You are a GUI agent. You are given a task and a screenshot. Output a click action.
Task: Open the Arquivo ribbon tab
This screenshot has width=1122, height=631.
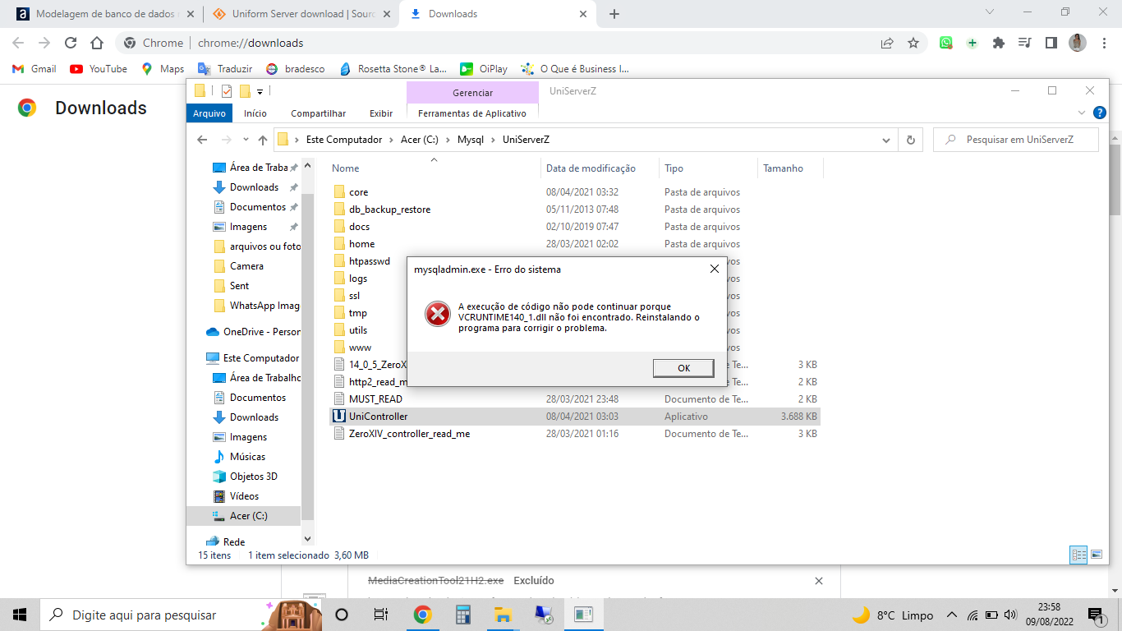pyautogui.click(x=209, y=113)
